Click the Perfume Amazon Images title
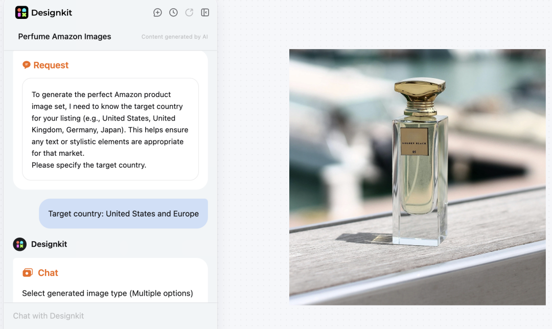Viewport: 552px width, 329px height. pos(64,36)
